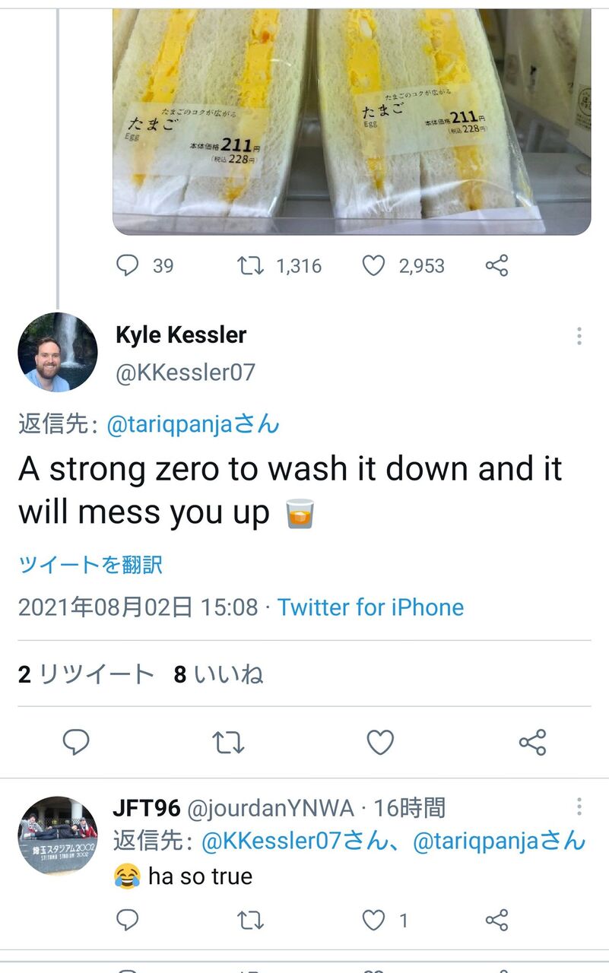This screenshot has height=973, width=609.
Task: Like Kyle Kessler's tweet
Action: coord(380,742)
